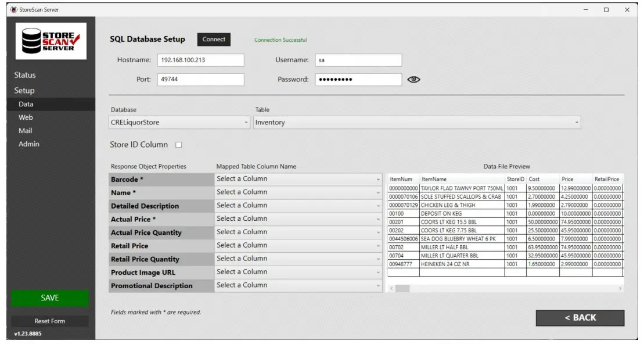Show password with the eye icon
Image resolution: width=644 pixels, height=344 pixels.
tap(413, 80)
